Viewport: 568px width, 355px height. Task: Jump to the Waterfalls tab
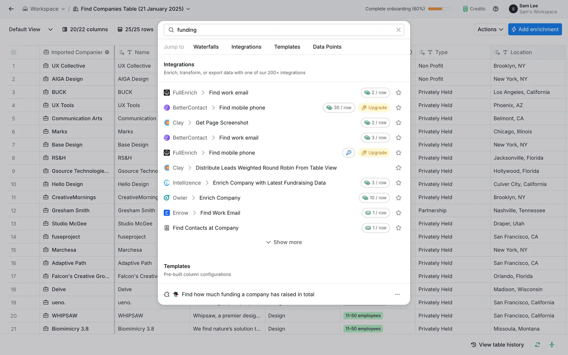[x=206, y=47]
